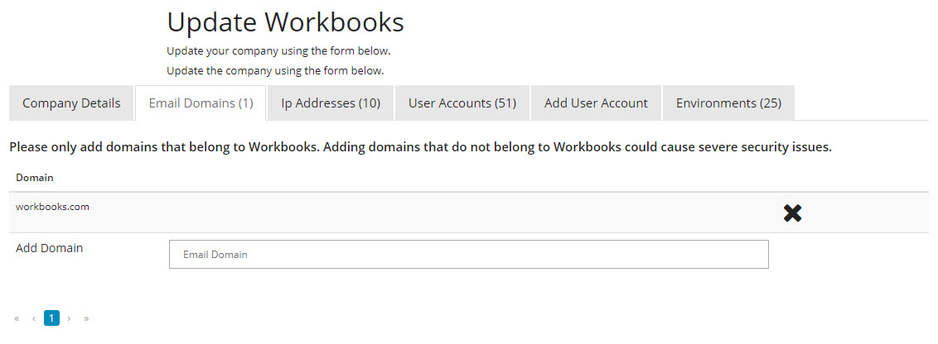This screenshot has width=938, height=344.
Task: Select page 1 in pagination
Action: point(51,318)
